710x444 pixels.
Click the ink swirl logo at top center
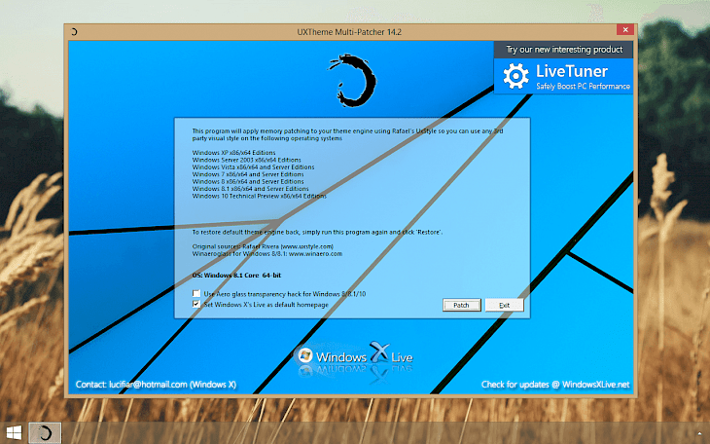353,81
